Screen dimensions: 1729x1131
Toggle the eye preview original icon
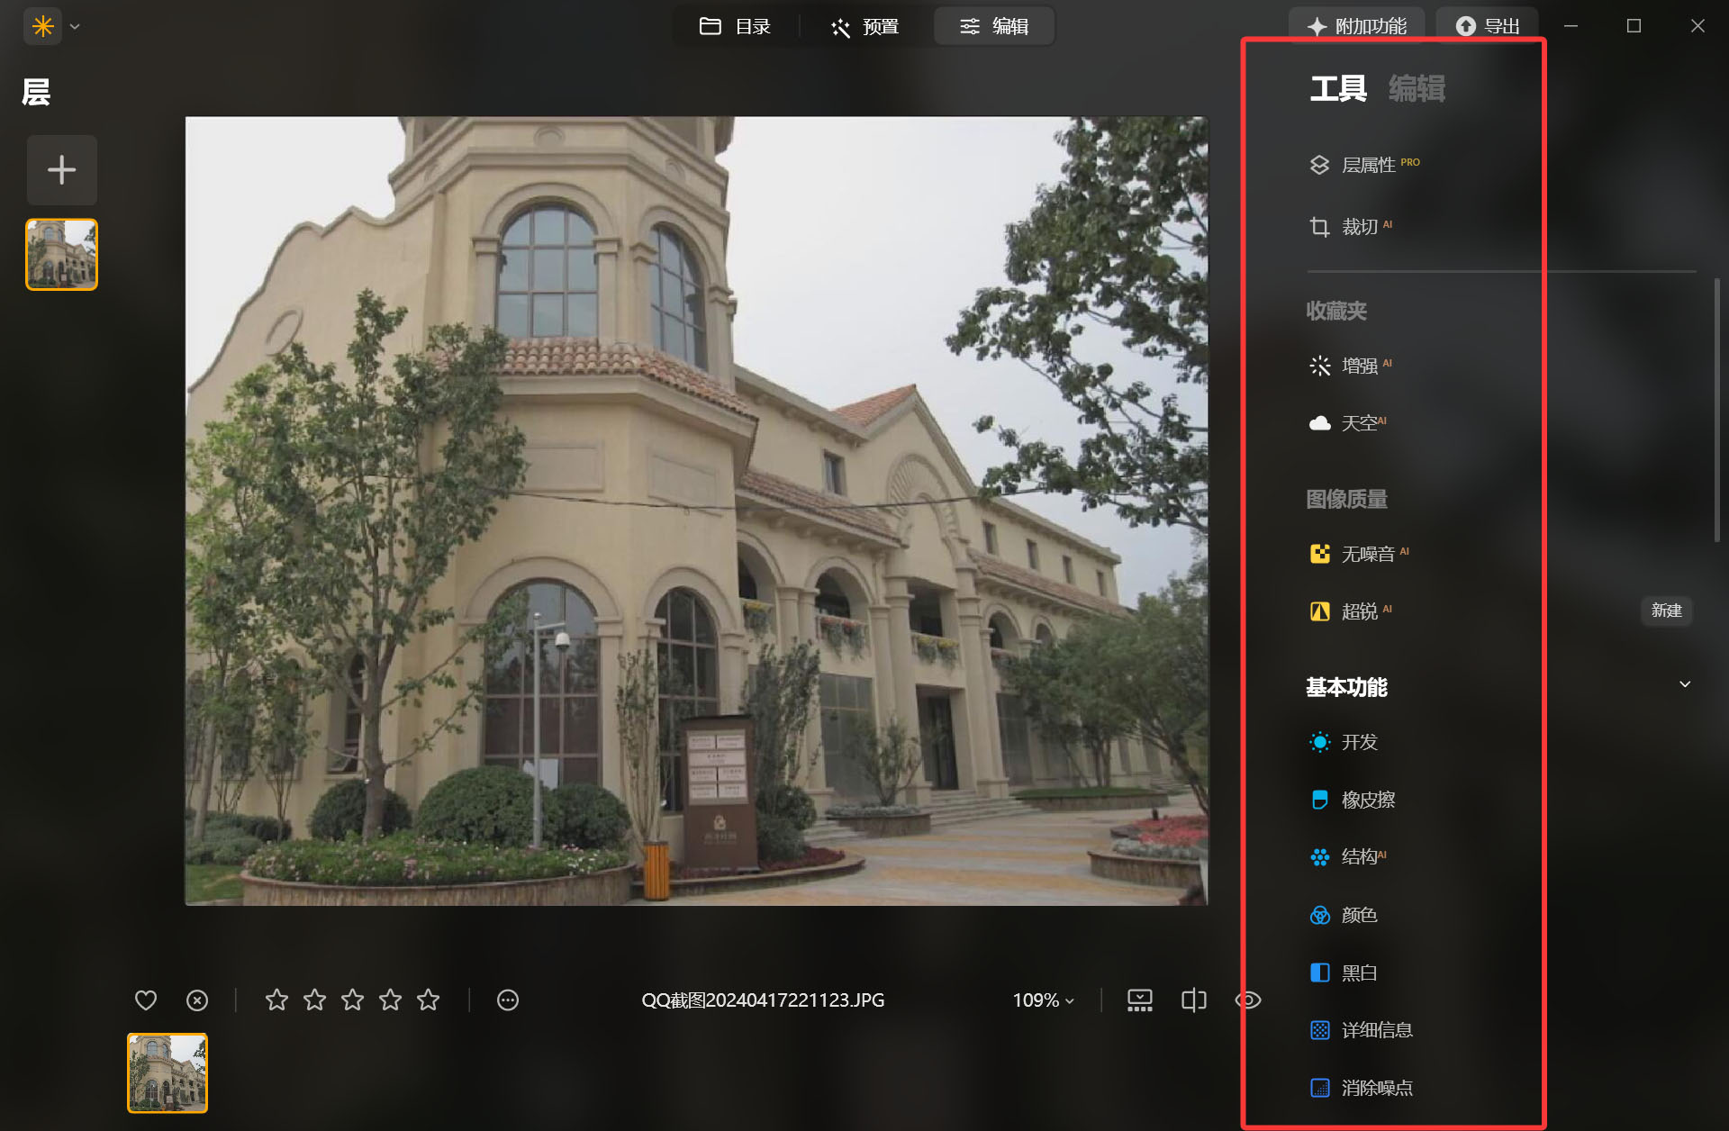point(1247,1000)
